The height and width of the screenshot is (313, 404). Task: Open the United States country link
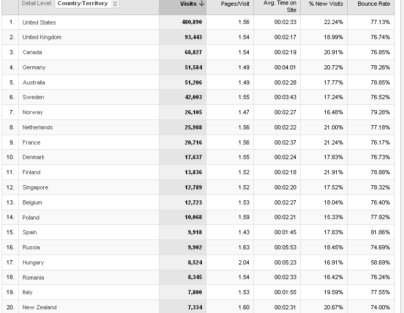point(39,22)
